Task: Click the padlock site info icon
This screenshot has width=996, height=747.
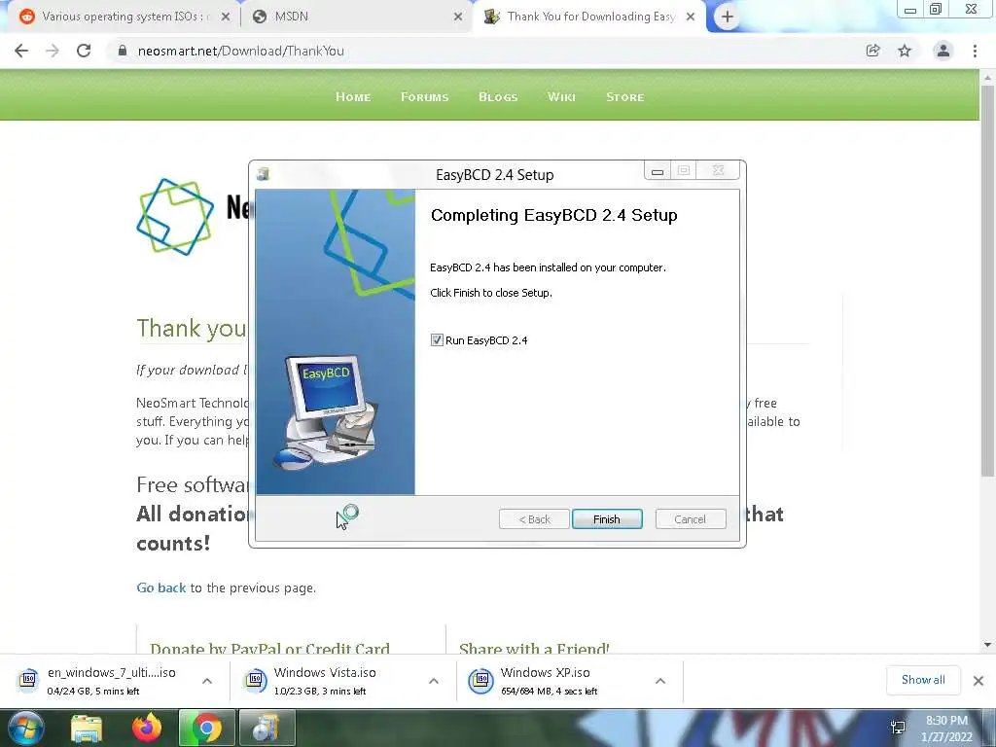Action: pyautogui.click(x=123, y=51)
